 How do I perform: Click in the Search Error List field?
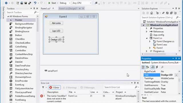pyautogui.click(x=119, y=87)
